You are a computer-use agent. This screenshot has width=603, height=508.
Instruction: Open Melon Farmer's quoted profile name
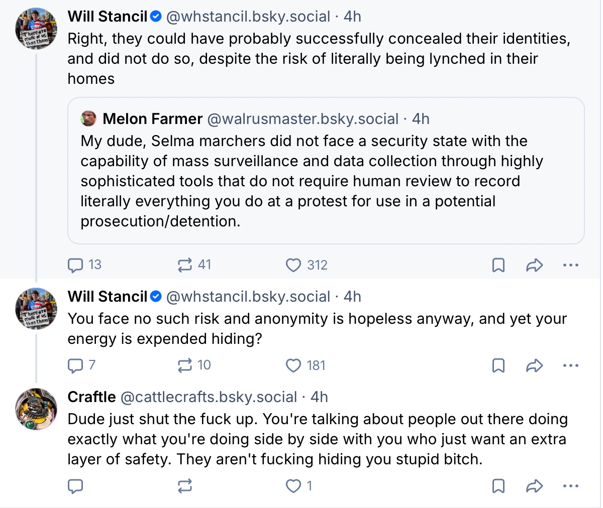tap(152, 119)
